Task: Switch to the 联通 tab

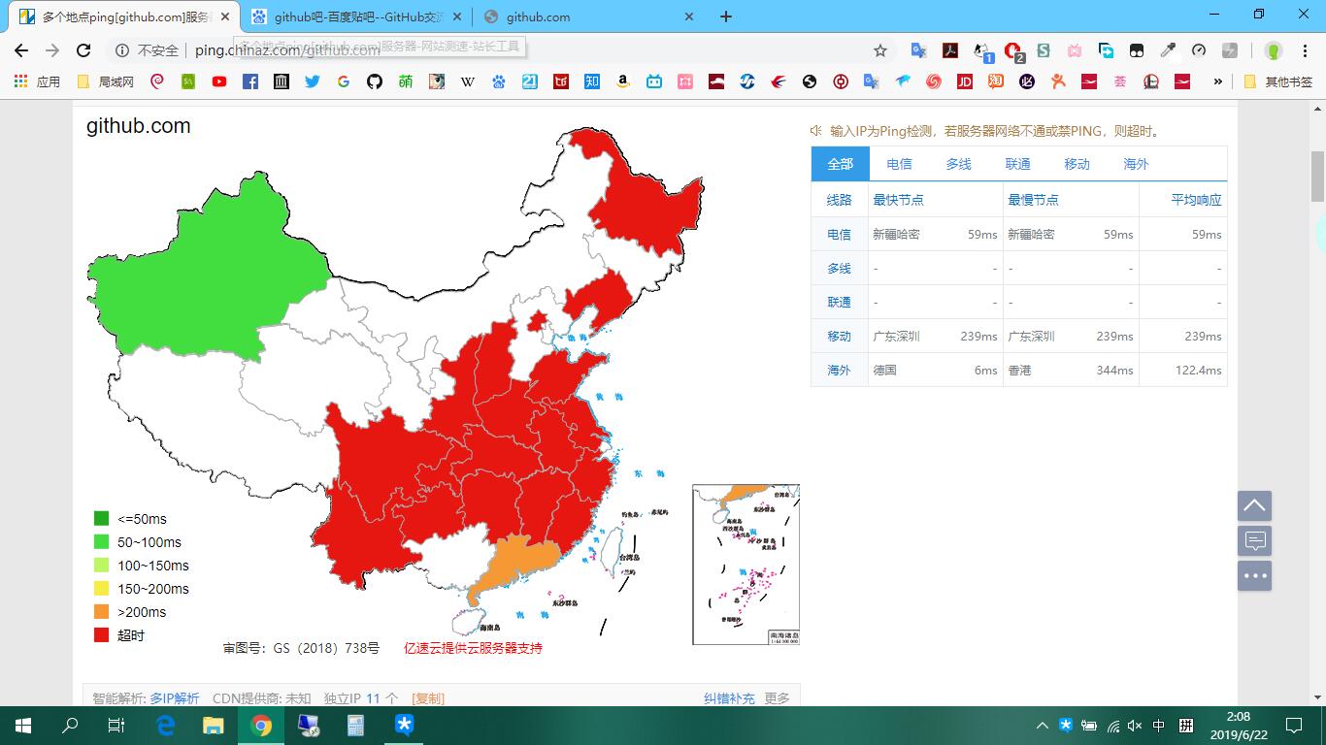Action: click(x=1017, y=164)
